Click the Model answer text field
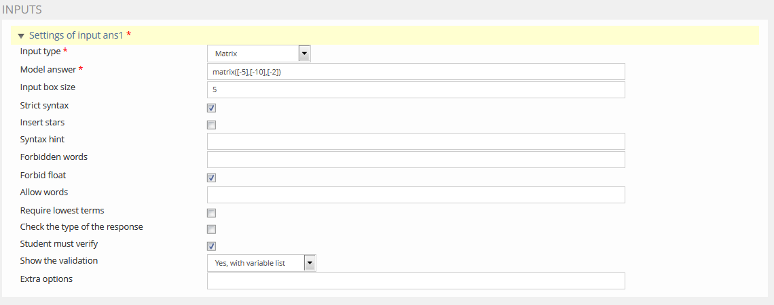Image resolution: width=774 pixels, height=305 pixels. 416,72
